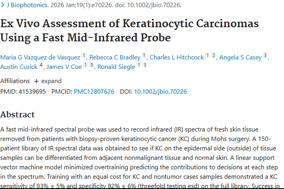Image resolution: width=284 pixels, height=189 pixels.
Task: Follow the DOI link 10.1002/jbio.70226 below the authors
Action: pos(160,91)
